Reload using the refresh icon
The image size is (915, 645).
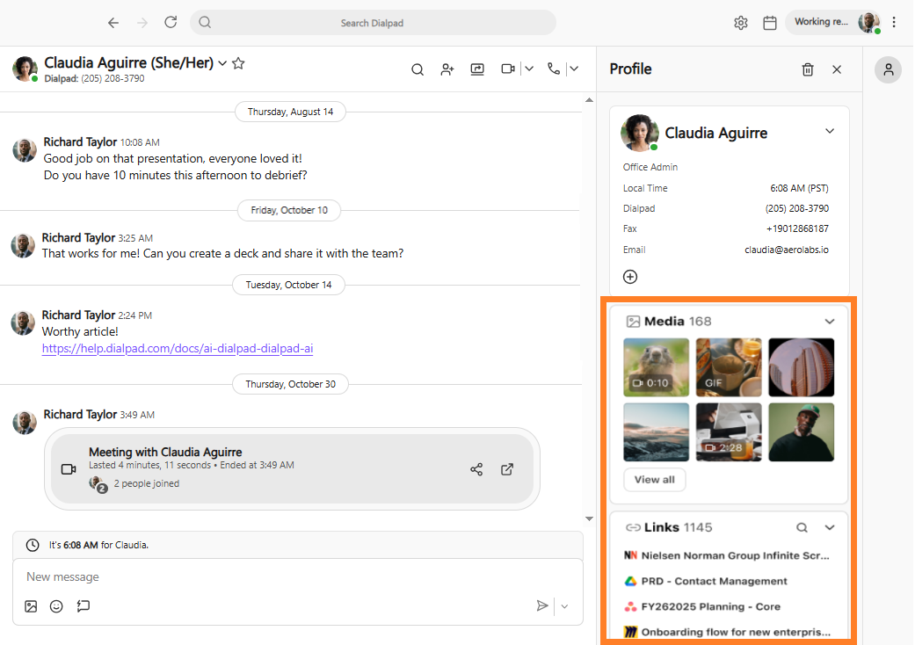(x=171, y=22)
